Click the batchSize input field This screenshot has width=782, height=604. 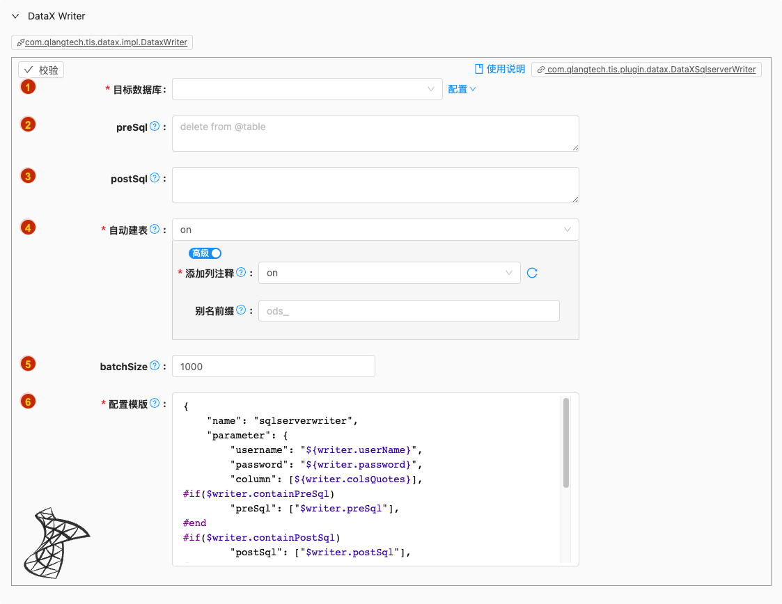coord(274,366)
